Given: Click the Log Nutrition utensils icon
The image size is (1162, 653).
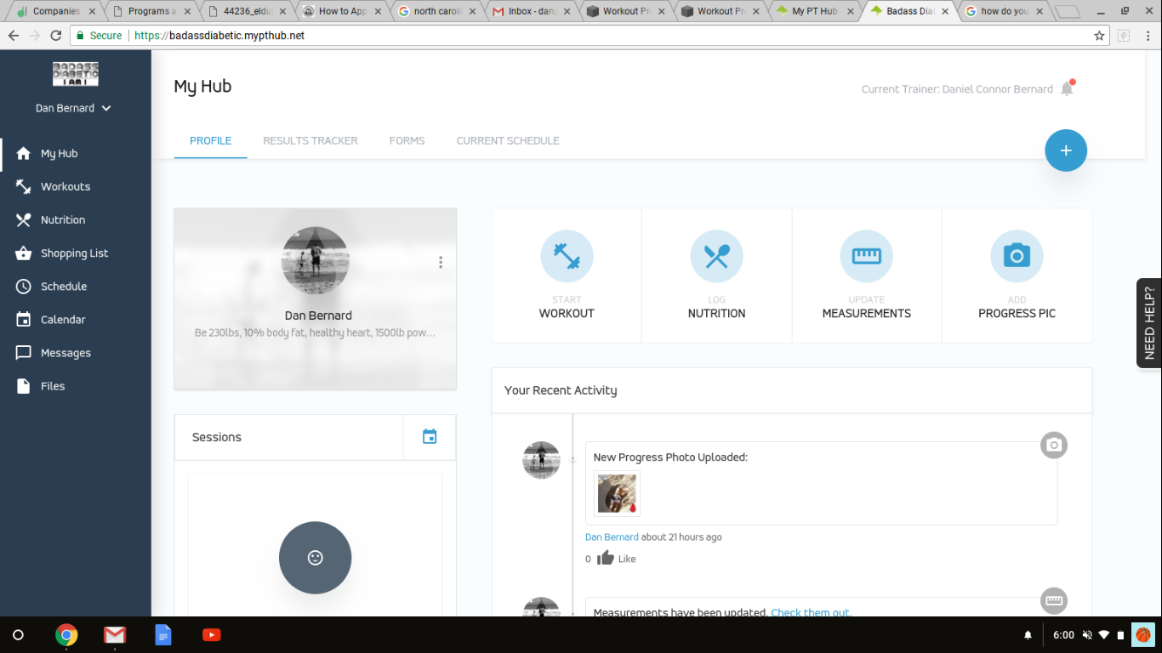Looking at the screenshot, I should tap(716, 255).
